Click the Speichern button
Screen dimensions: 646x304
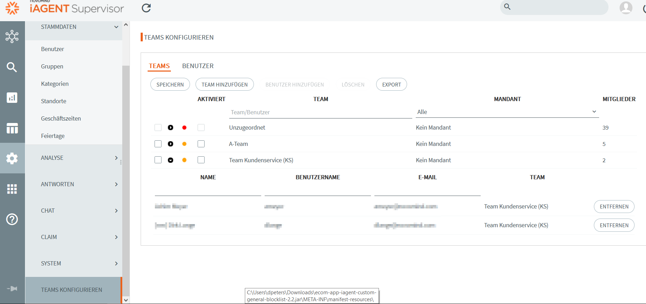170,84
